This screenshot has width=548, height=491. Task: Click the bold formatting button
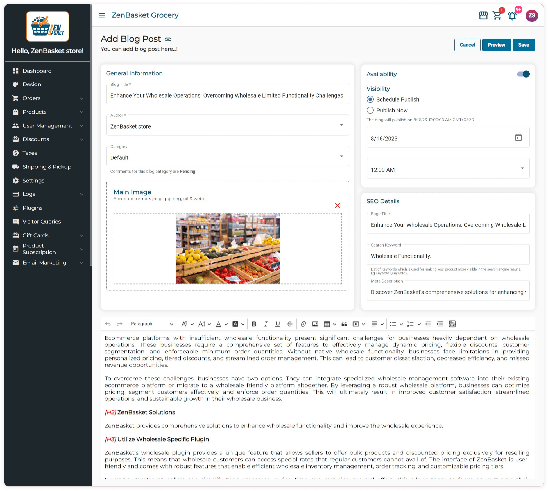pyautogui.click(x=254, y=324)
